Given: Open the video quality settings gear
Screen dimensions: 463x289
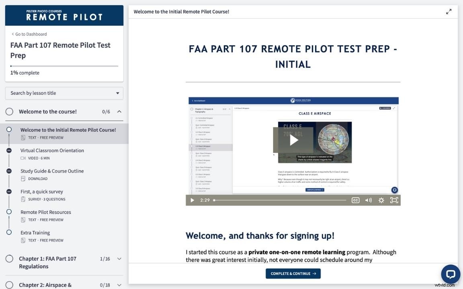Looking at the screenshot, I should [381, 200].
